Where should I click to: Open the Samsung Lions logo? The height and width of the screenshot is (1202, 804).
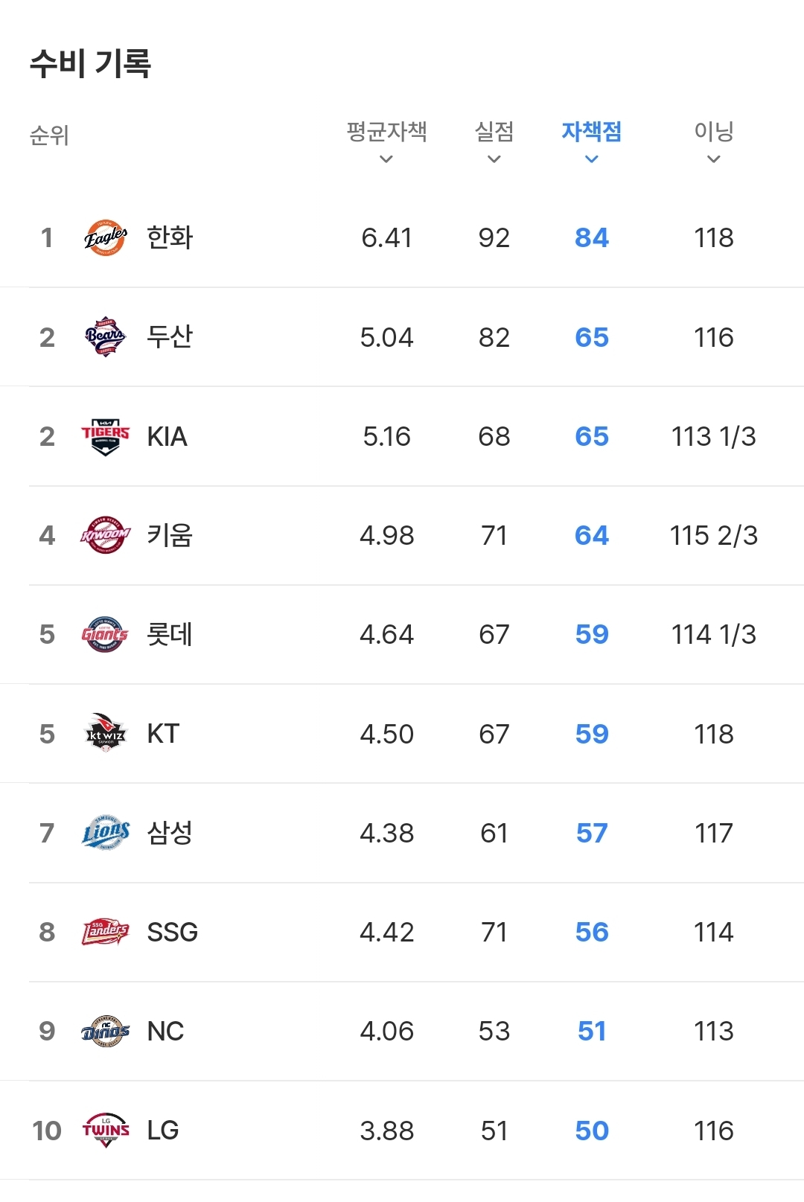coord(105,833)
